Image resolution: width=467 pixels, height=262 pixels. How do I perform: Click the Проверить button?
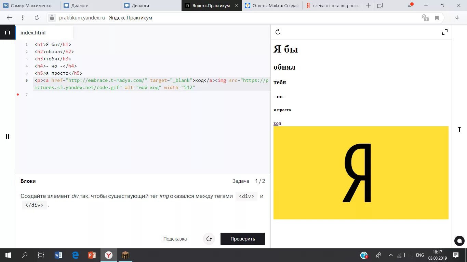pyautogui.click(x=243, y=239)
